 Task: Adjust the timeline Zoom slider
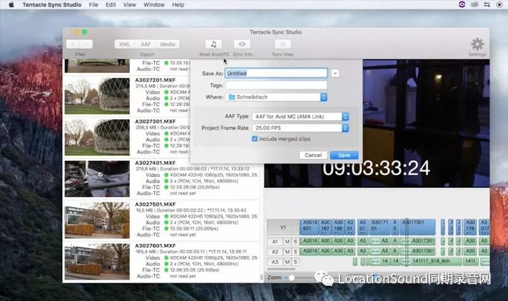(x=291, y=278)
